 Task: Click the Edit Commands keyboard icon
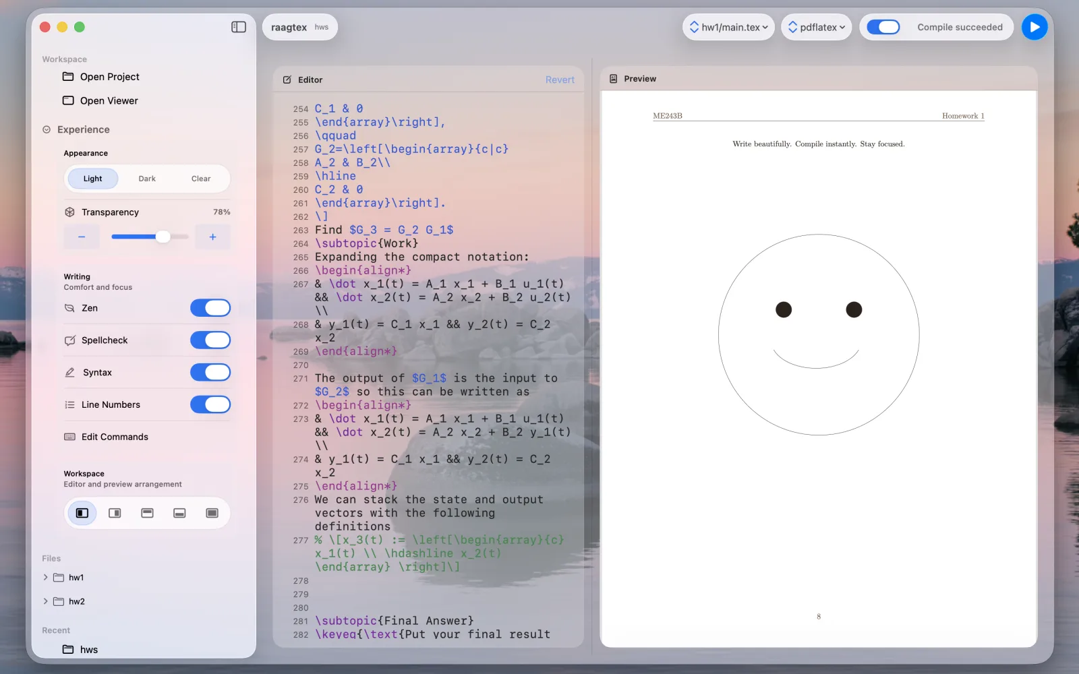pyautogui.click(x=69, y=437)
